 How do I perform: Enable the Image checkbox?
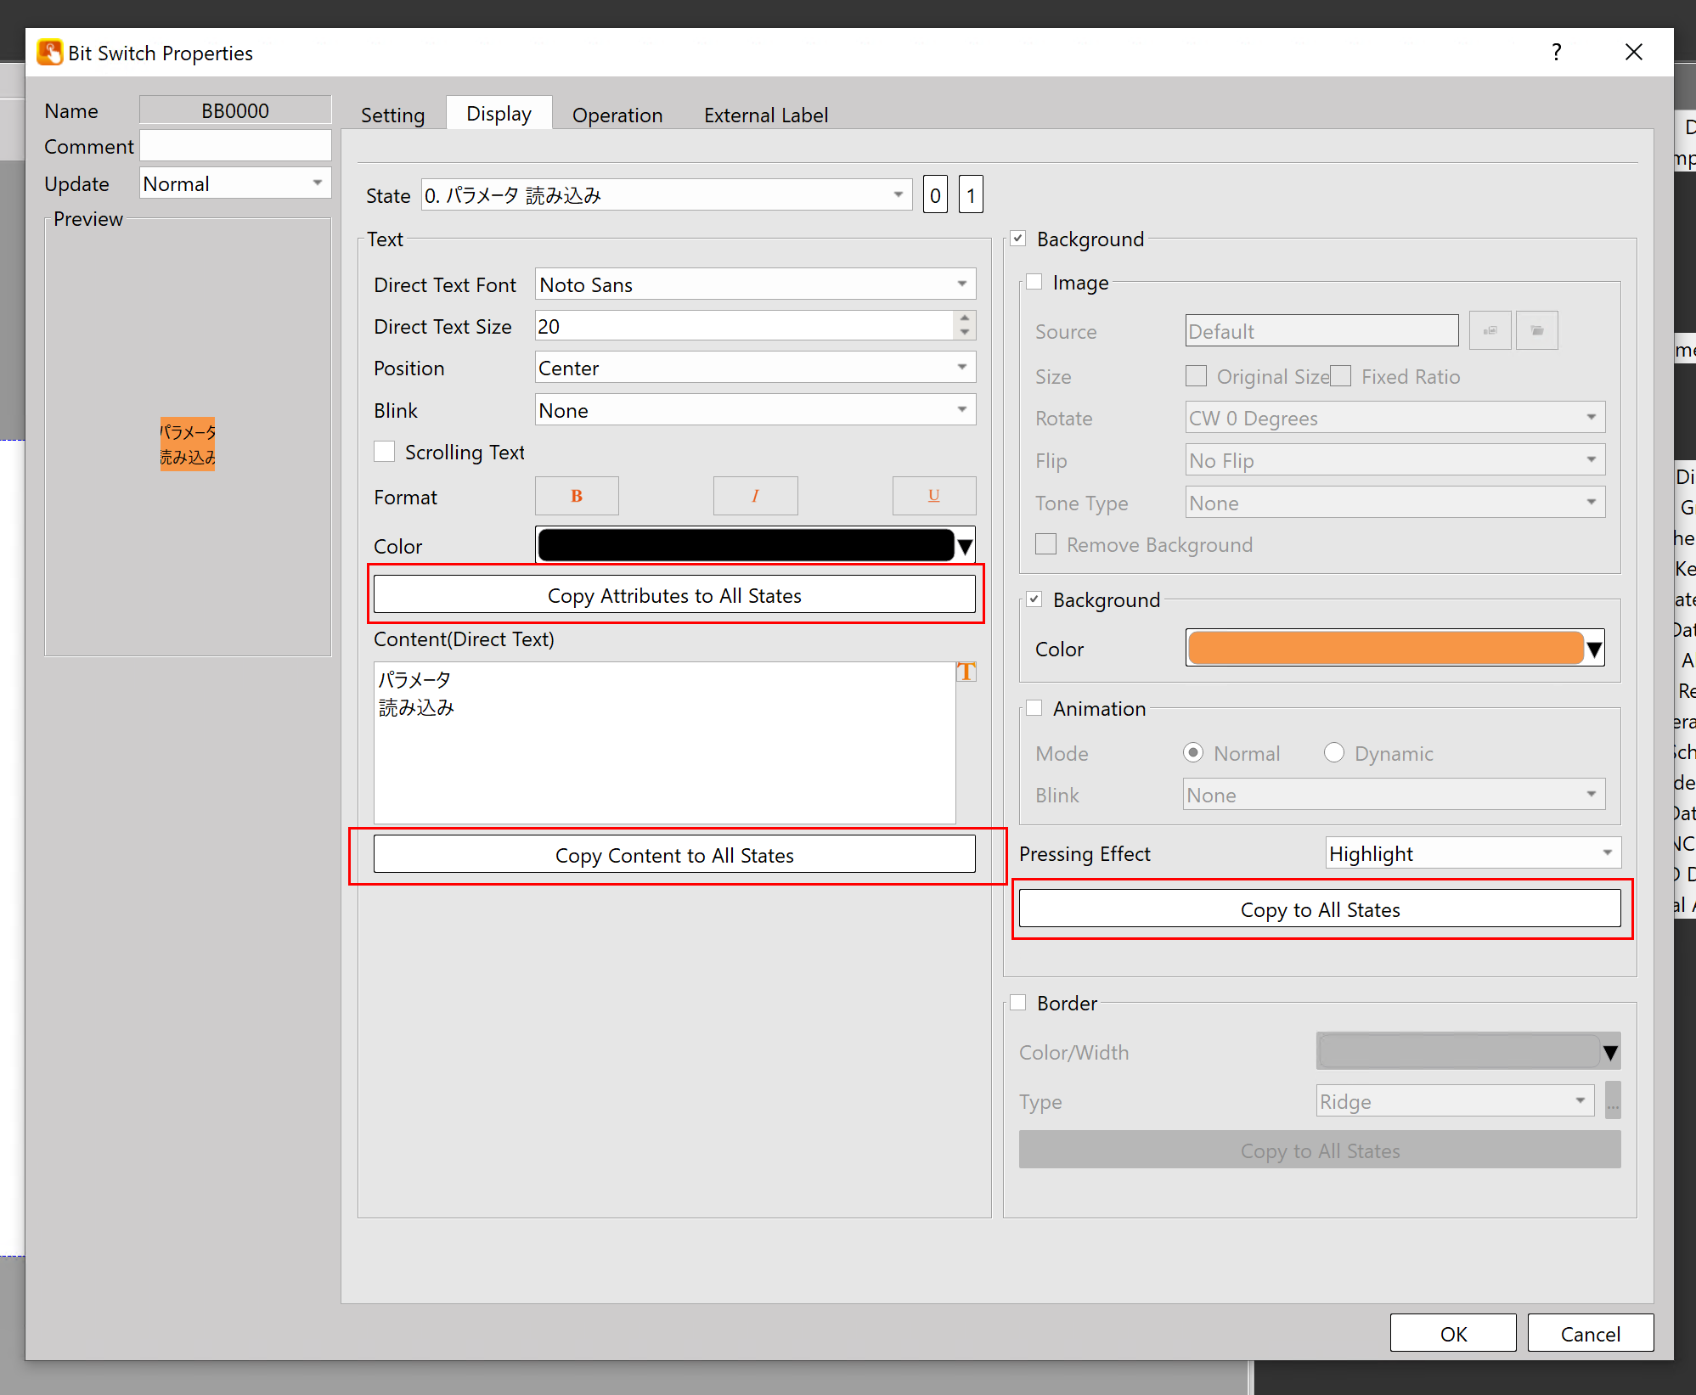(x=1034, y=282)
